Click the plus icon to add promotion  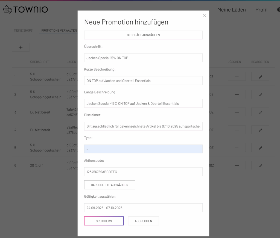[x=21, y=47]
